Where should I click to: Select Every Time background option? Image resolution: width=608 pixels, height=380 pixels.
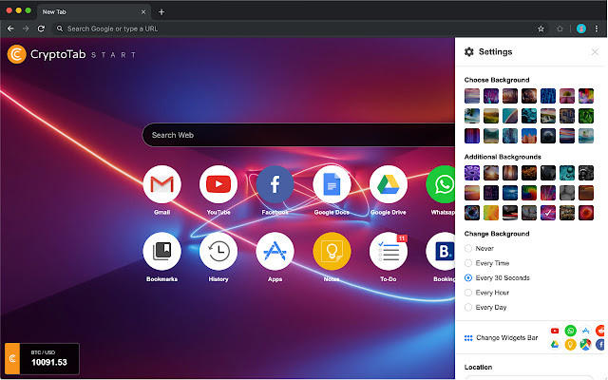pos(468,262)
